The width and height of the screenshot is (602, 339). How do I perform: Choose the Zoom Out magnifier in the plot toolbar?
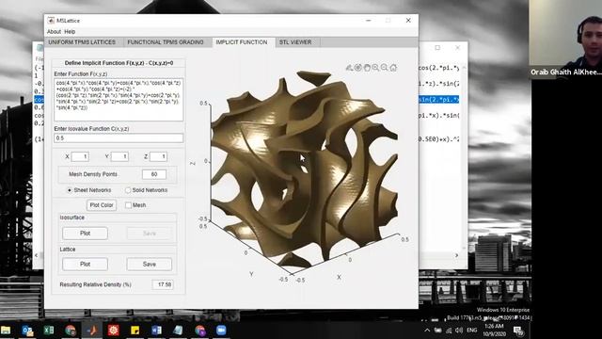(385, 68)
